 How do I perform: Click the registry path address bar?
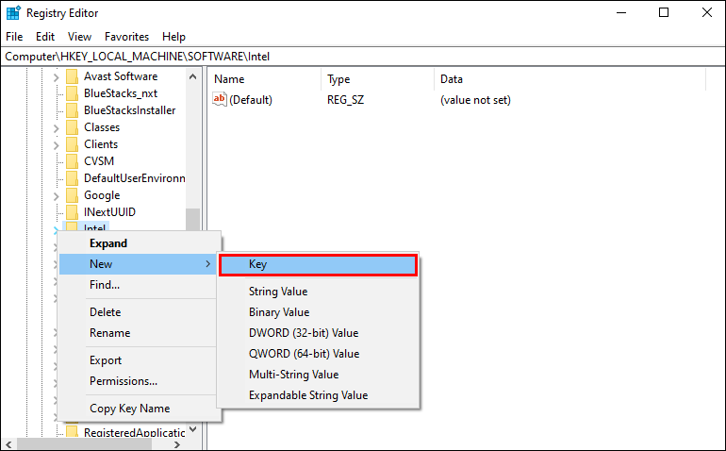(x=363, y=57)
